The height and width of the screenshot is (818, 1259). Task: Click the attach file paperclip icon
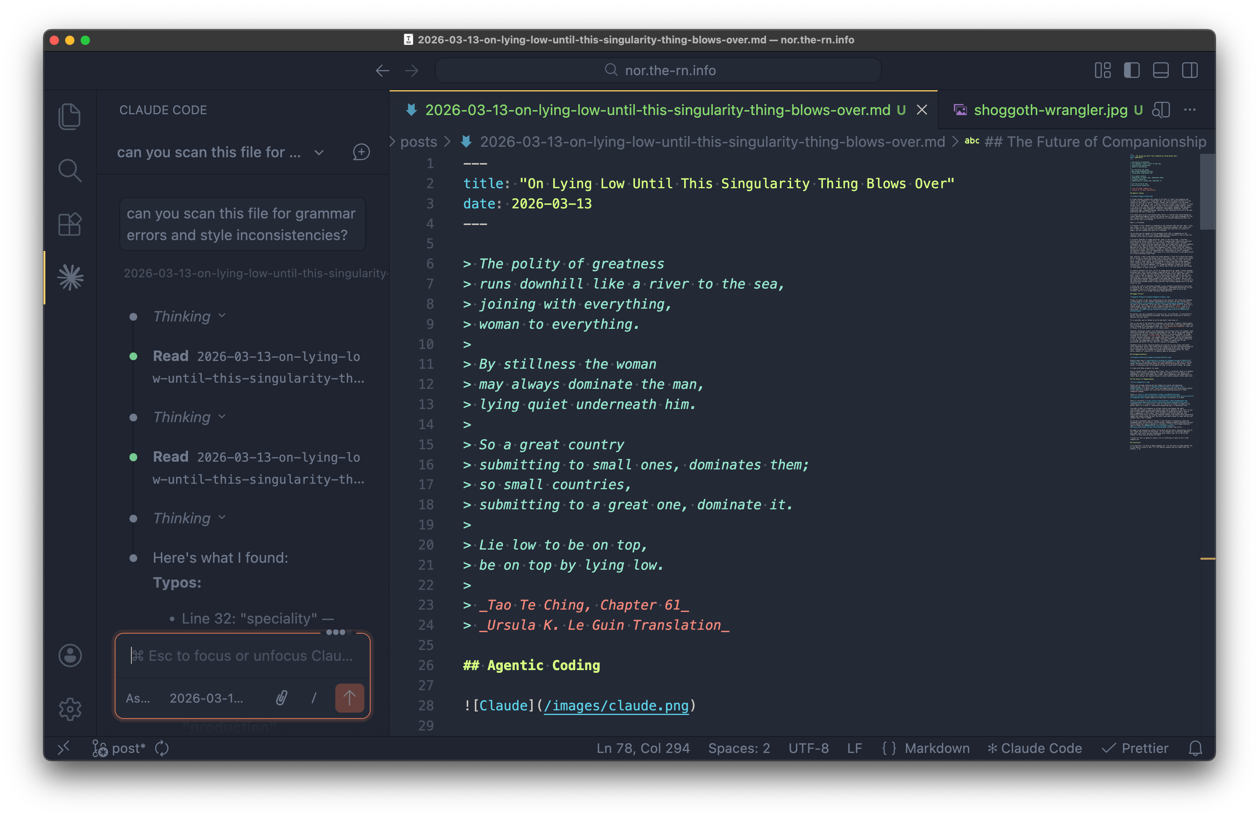281,698
